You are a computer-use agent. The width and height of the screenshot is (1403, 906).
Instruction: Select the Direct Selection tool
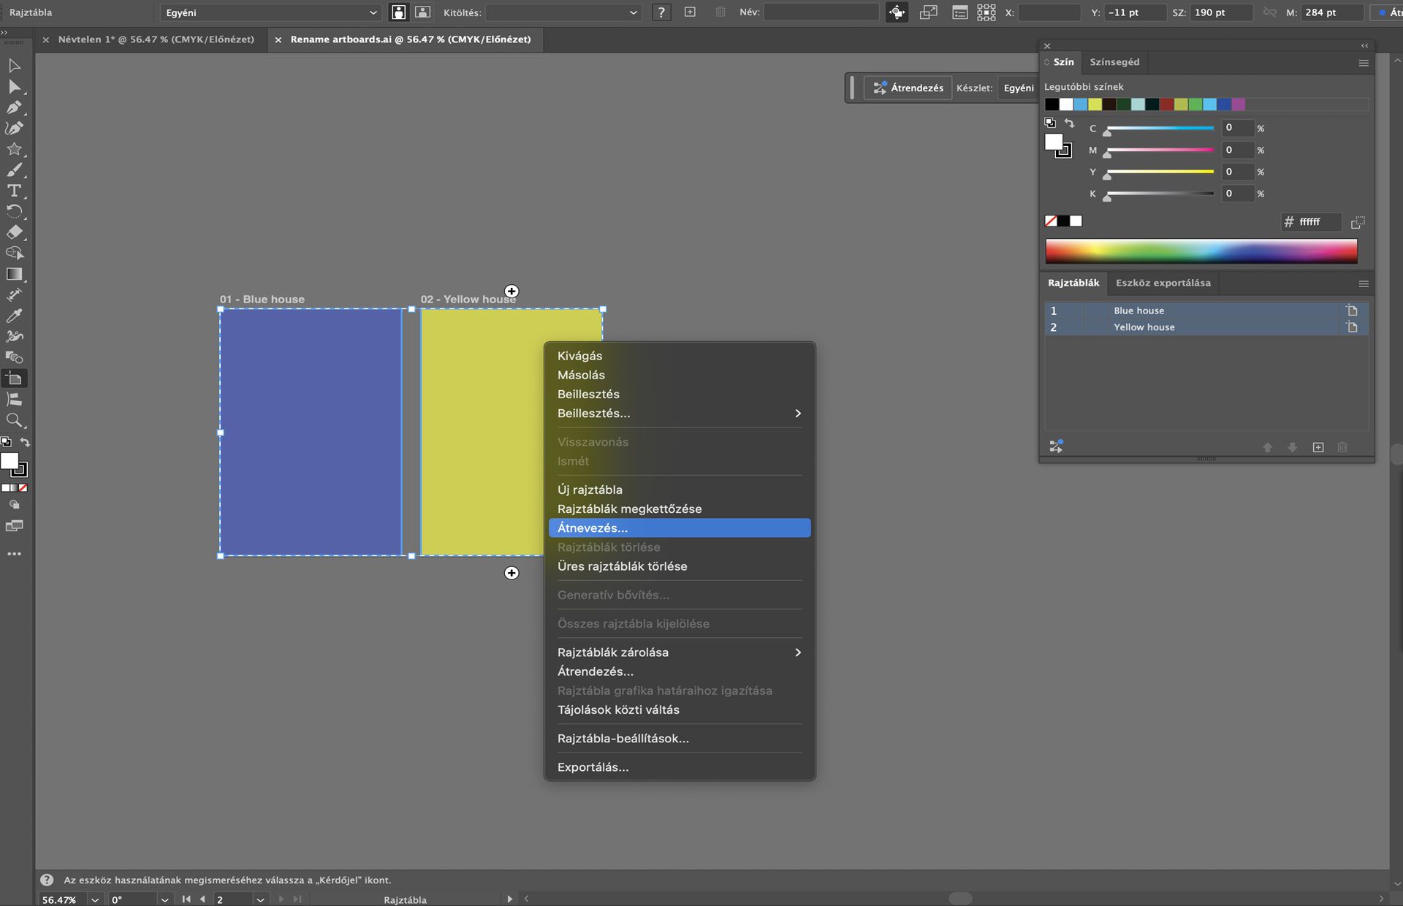[x=14, y=87]
